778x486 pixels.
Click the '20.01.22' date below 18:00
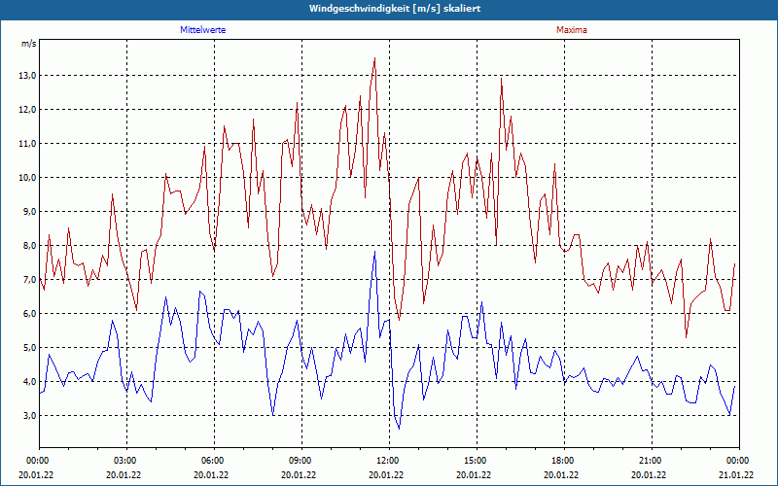coord(561,475)
